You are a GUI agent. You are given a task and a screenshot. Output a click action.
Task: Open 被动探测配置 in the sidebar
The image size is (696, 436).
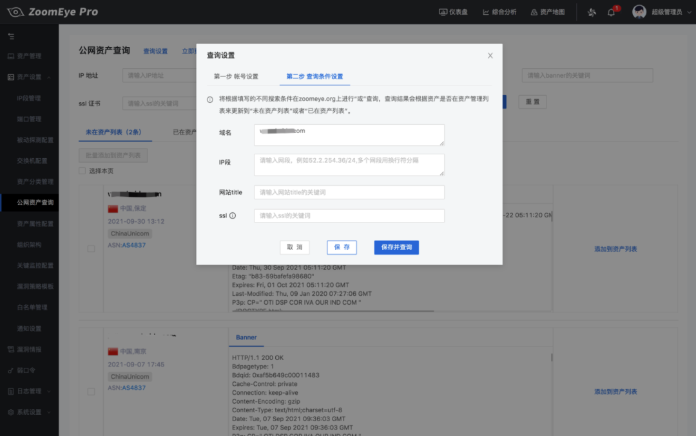pyautogui.click(x=35, y=140)
